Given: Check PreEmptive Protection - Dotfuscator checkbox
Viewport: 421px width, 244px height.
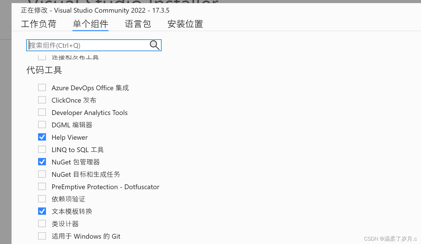Looking at the screenshot, I should coord(42,186).
